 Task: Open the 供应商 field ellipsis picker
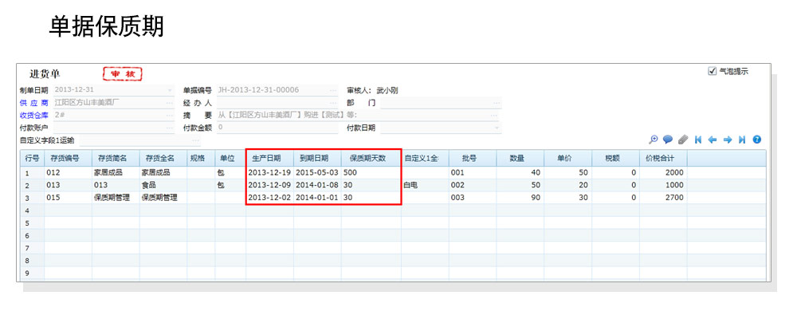click(170, 103)
